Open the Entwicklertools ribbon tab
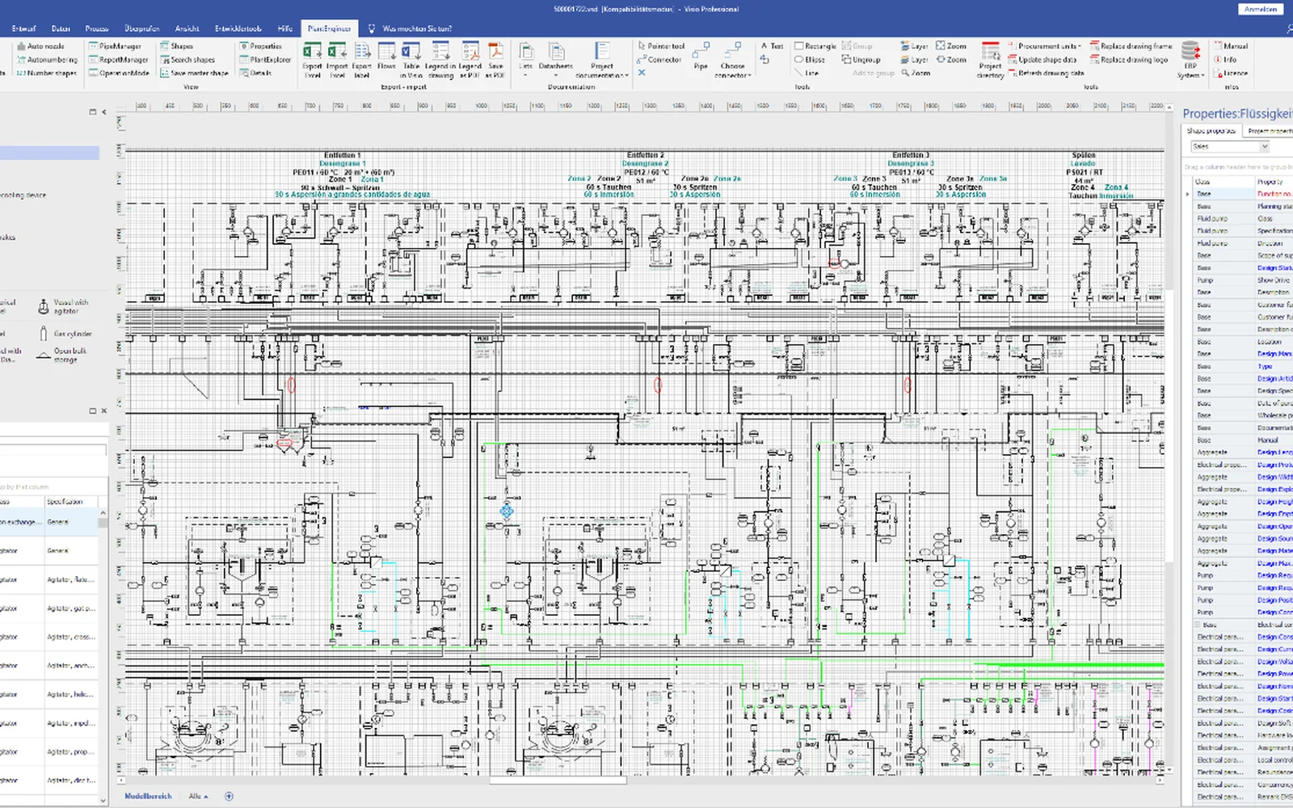Image resolution: width=1293 pixels, height=808 pixels. pyautogui.click(x=238, y=28)
